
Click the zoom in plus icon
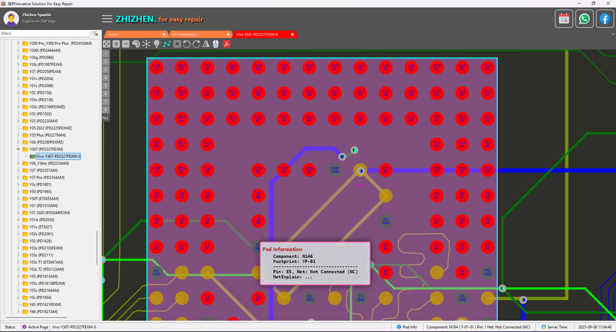pos(116,44)
